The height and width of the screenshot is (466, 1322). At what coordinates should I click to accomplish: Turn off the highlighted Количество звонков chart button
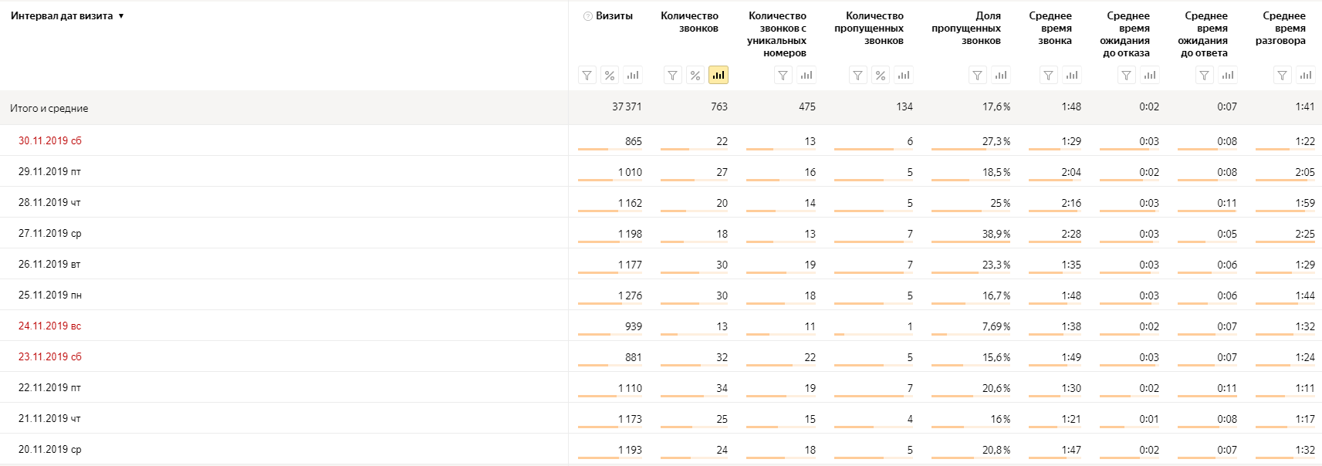pyautogui.click(x=718, y=75)
